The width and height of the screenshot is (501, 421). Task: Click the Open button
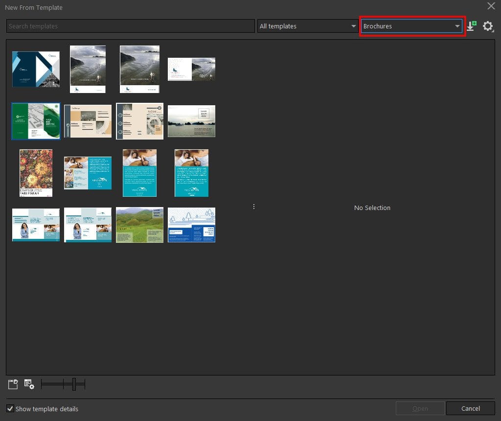pyautogui.click(x=420, y=408)
